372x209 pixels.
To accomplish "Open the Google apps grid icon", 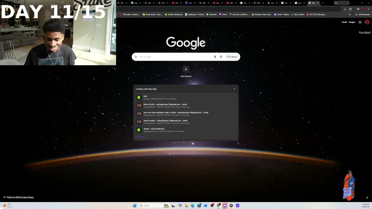I will [x=360, y=22].
